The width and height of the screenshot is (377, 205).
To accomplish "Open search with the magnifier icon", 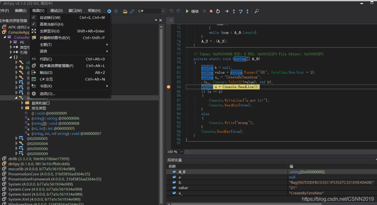I will (x=257, y=11).
